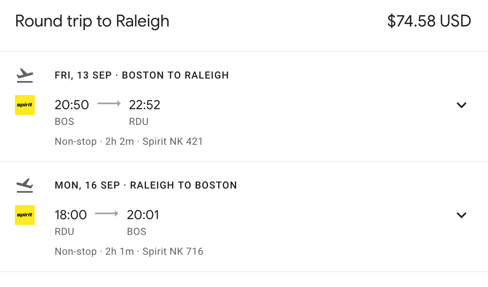The image size is (488, 287).
Task: Click the 18:00 departure time from RDU
Action: [x=71, y=215]
